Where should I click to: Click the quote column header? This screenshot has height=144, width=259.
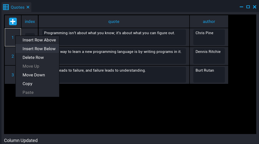(x=114, y=21)
